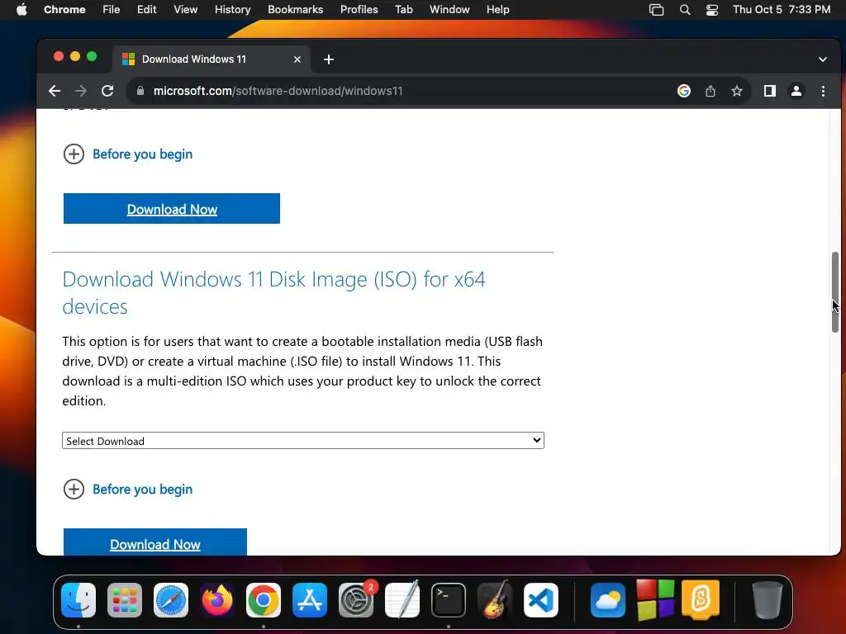Launch Safari from the Dock
The width and height of the screenshot is (846, 634).
point(171,600)
